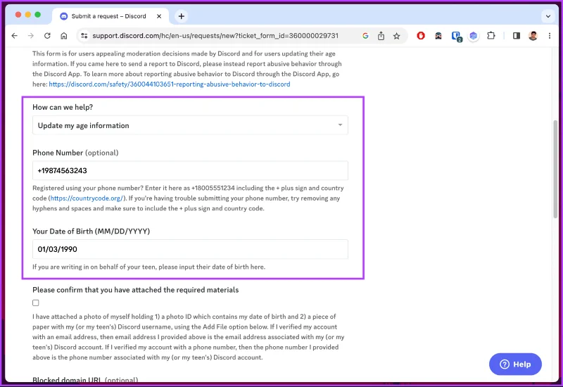This screenshot has width=563, height=387.
Task: Open the Extensions puzzle piece menu
Action: (x=491, y=36)
